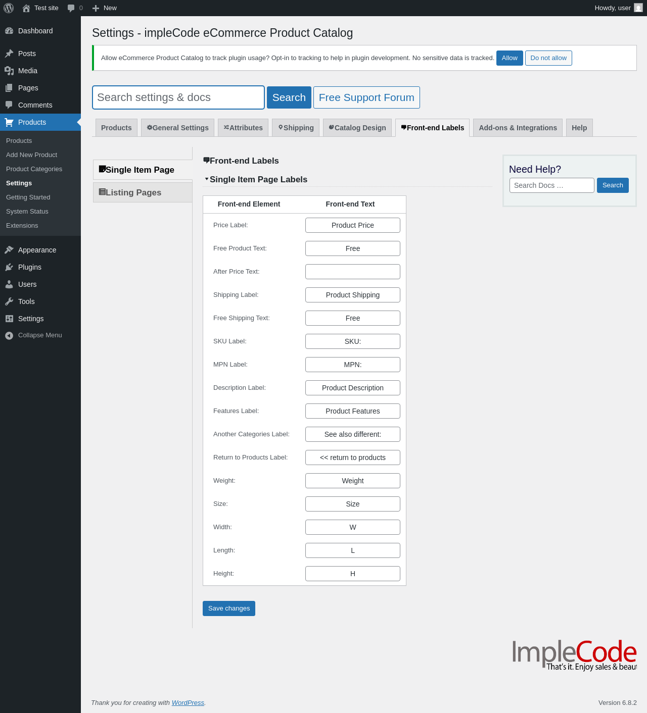Open the WordPress logo menu

pos(9,8)
